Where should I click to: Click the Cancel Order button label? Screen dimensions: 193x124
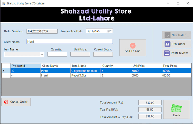(x=19, y=102)
